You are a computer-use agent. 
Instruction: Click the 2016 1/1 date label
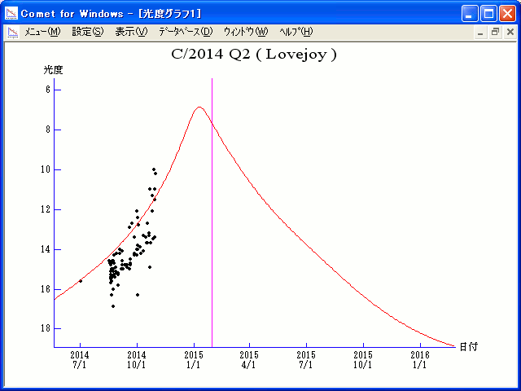420,360
